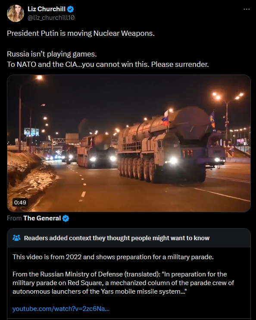Click Liz Churchill's verified badge

(71, 9)
